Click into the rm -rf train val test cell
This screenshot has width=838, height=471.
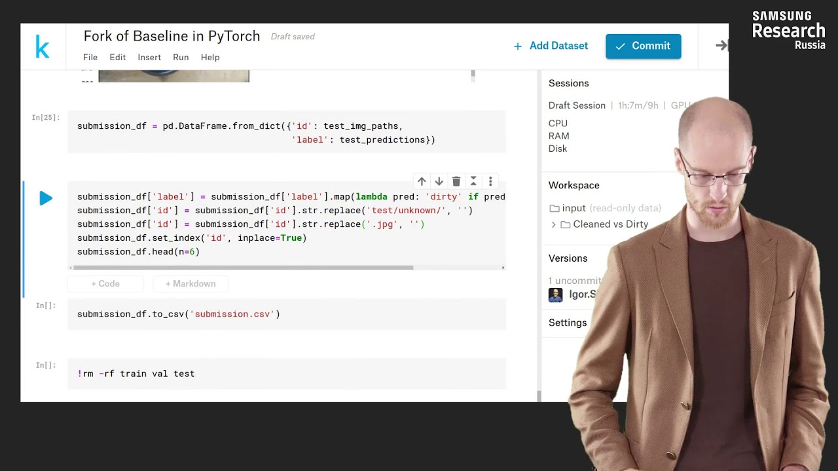[x=287, y=374]
